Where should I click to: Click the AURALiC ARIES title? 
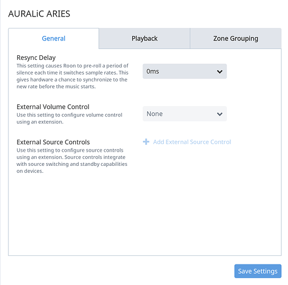coord(39,14)
